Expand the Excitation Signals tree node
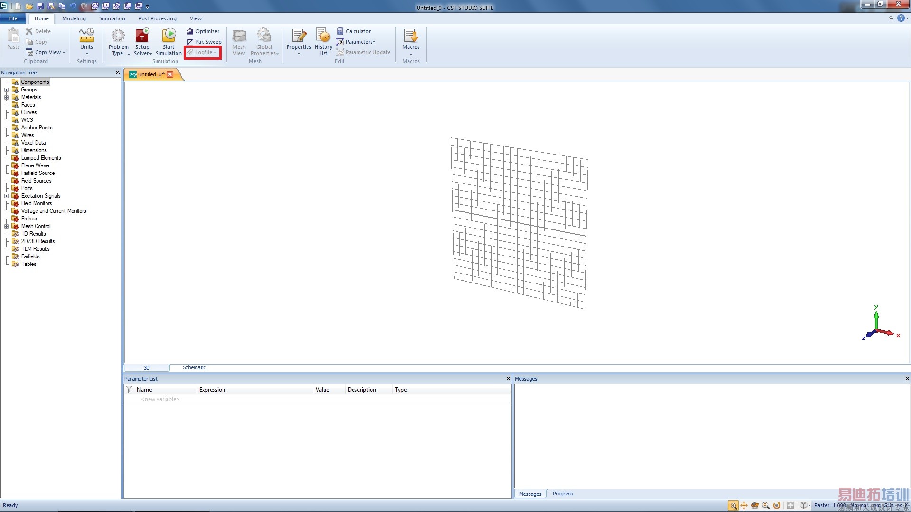The height and width of the screenshot is (512, 911). [x=7, y=196]
